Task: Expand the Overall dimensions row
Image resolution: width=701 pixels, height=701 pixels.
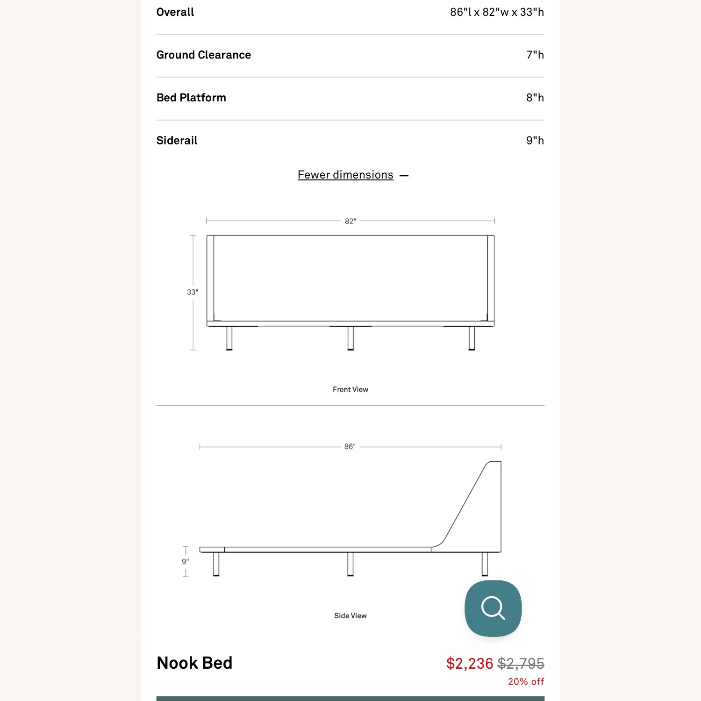Action: point(350,12)
